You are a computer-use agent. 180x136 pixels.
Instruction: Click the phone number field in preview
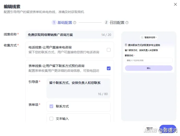point(149,60)
